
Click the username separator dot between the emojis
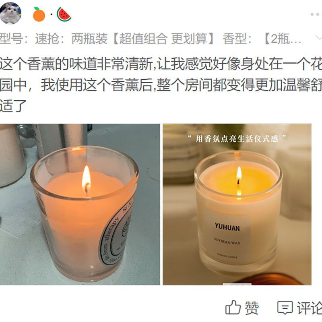pyautogui.click(x=52, y=14)
